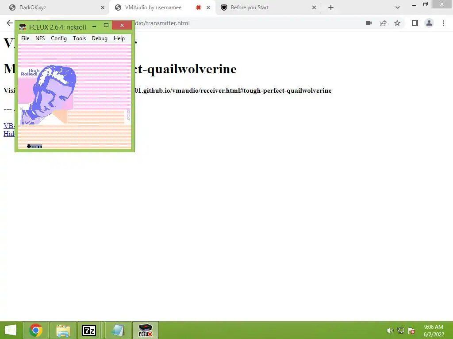453x339 pixels.
Task: Open Chrome from the taskbar
Action: tap(36, 330)
